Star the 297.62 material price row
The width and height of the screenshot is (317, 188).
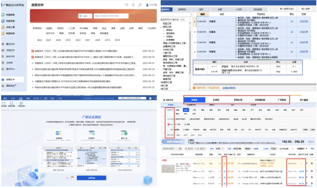click(x=312, y=171)
